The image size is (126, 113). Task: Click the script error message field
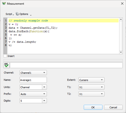point(66,65)
